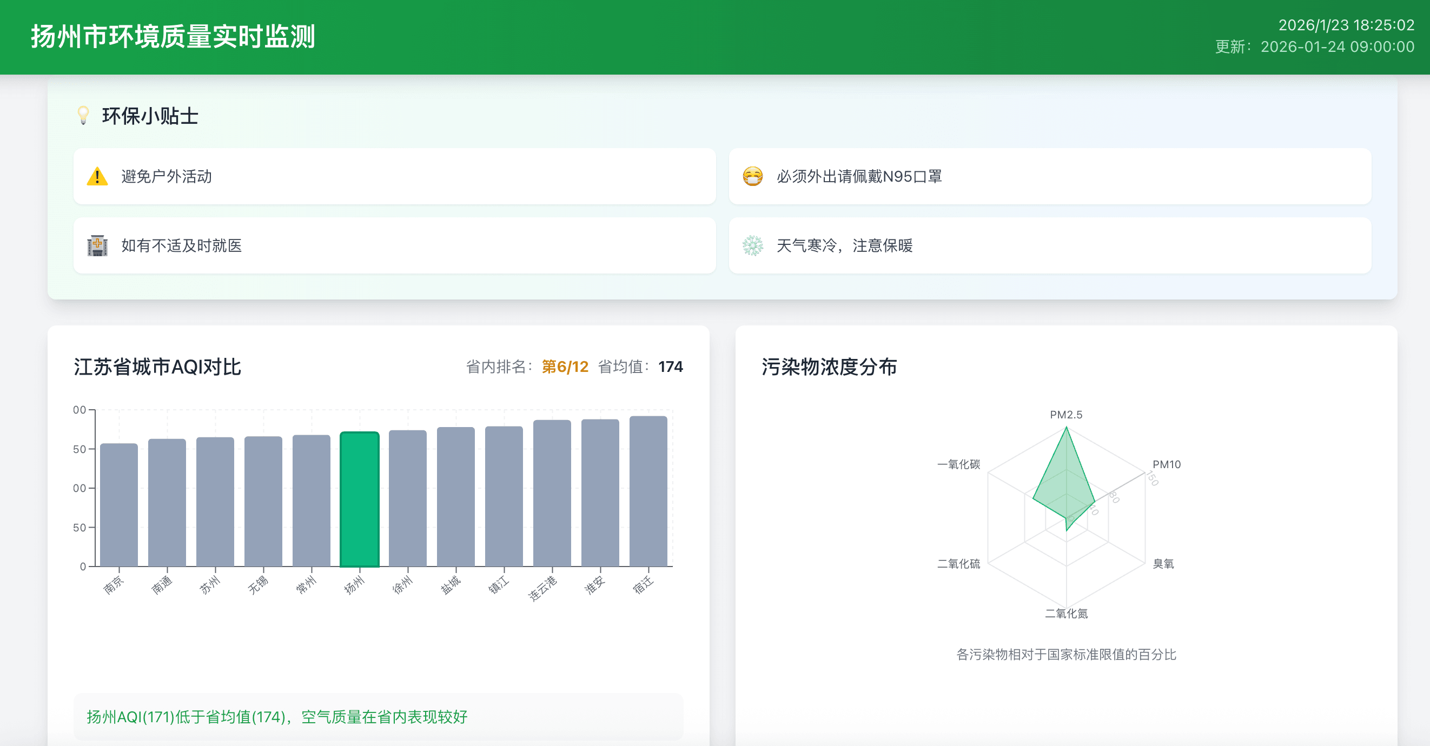The image size is (1430, 746).
Task: Select the green 扬州 bar in the AQI chart
Action: click(360, 498)
